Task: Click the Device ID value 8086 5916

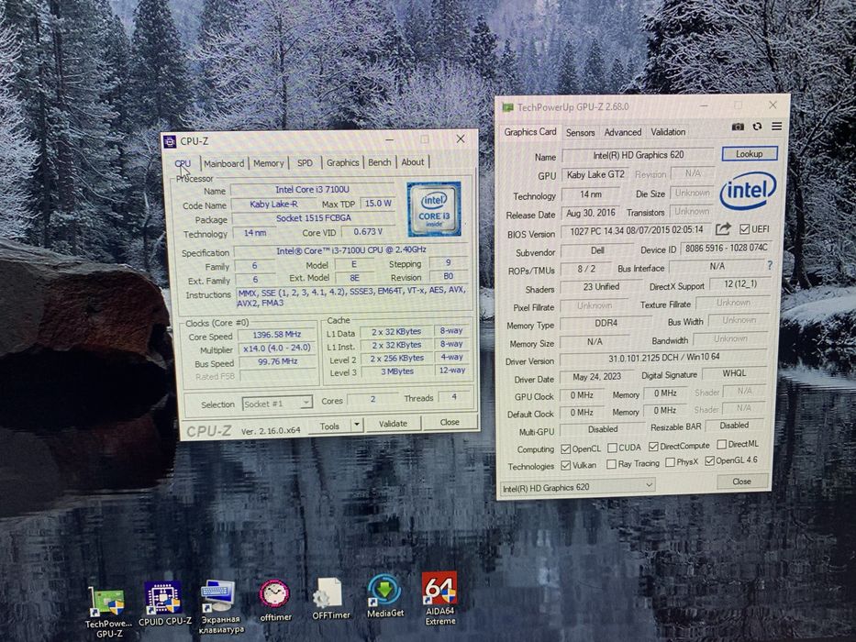Action: (x=726, y=248)
